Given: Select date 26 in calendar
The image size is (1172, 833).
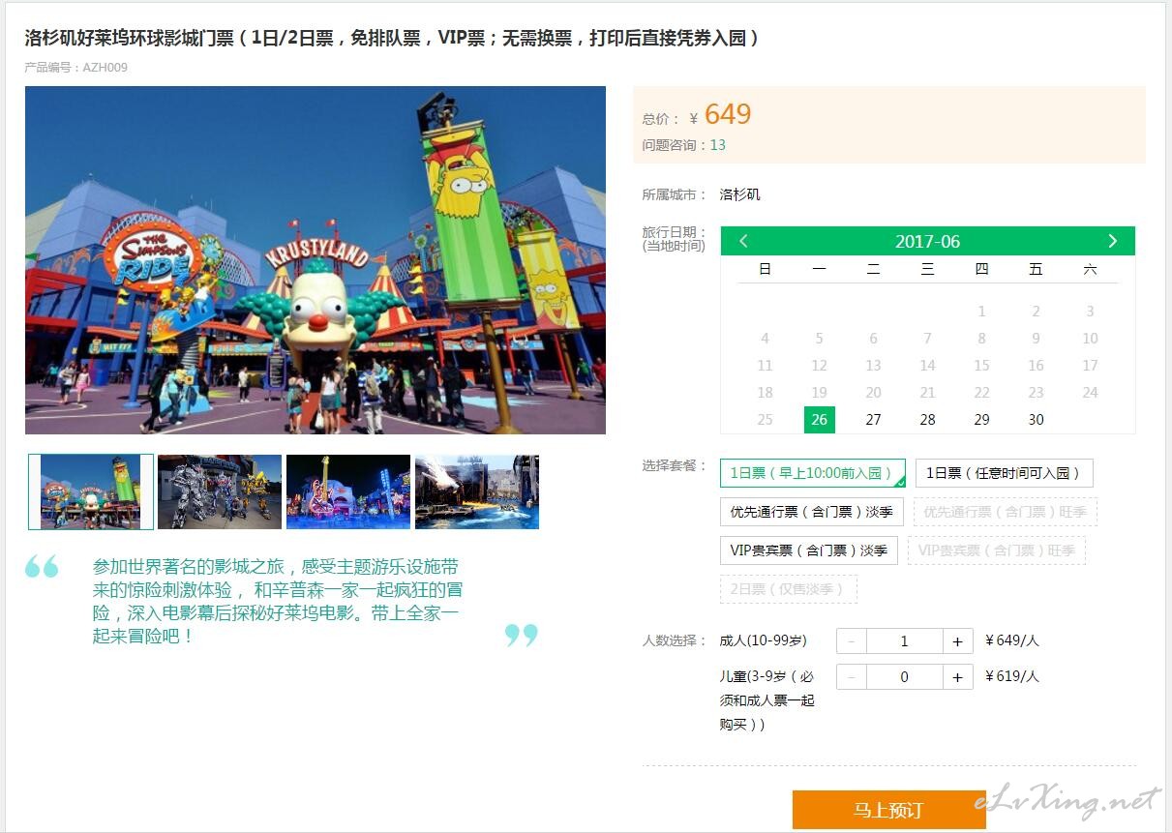Looking at the screenshot, I should point(819,419).
